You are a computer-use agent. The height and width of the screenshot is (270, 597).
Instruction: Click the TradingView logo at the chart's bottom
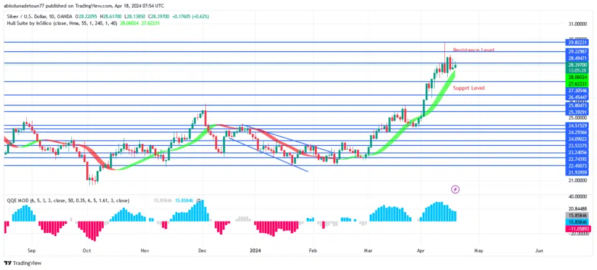(23, 263)
